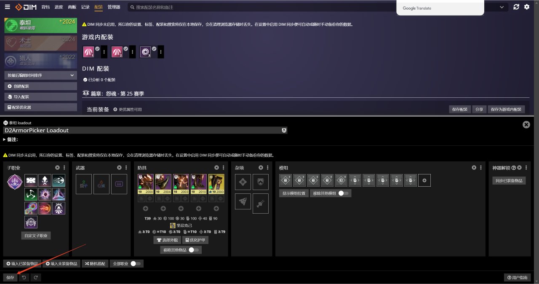
Task: Expand the search bar dropdown chevron
Action: click(x=502, y=7)
